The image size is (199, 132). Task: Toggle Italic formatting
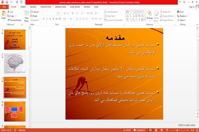pyautogui.click(x=47, y=19)
